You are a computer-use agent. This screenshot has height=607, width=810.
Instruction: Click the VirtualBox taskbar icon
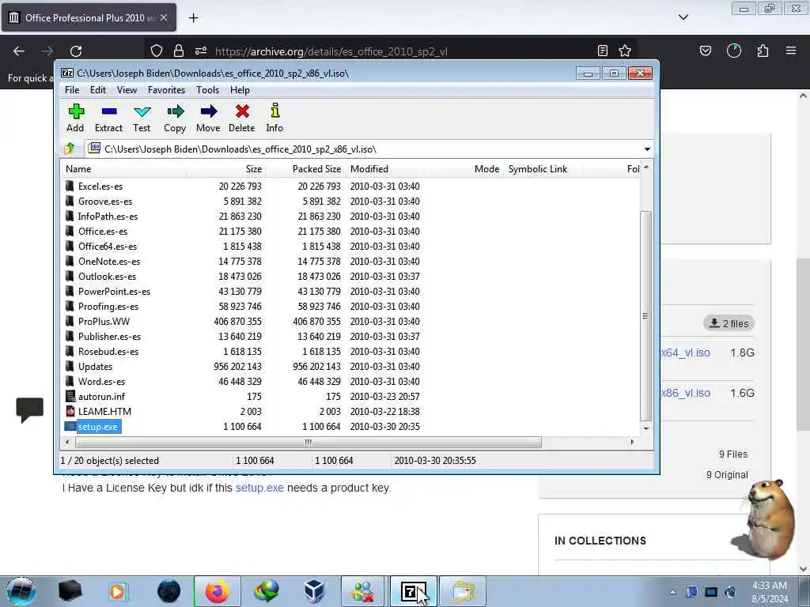(x=314, y=591)
